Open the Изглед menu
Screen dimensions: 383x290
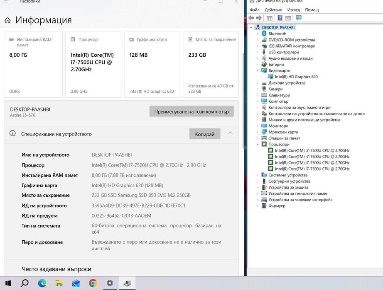pos(293,10)
